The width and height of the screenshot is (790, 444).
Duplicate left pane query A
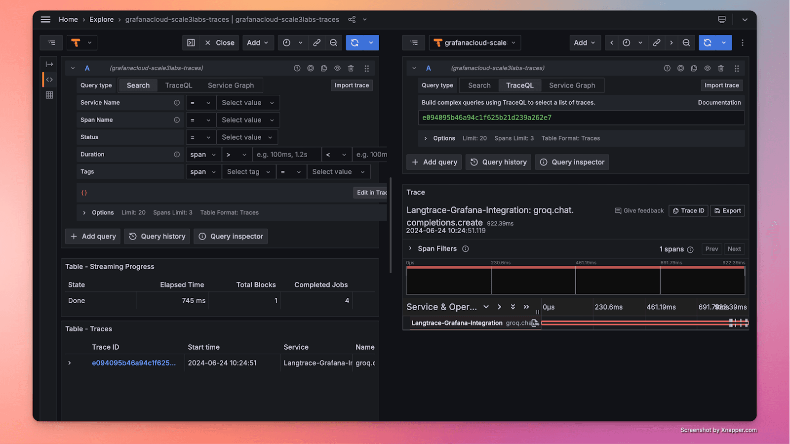[324, 68]
